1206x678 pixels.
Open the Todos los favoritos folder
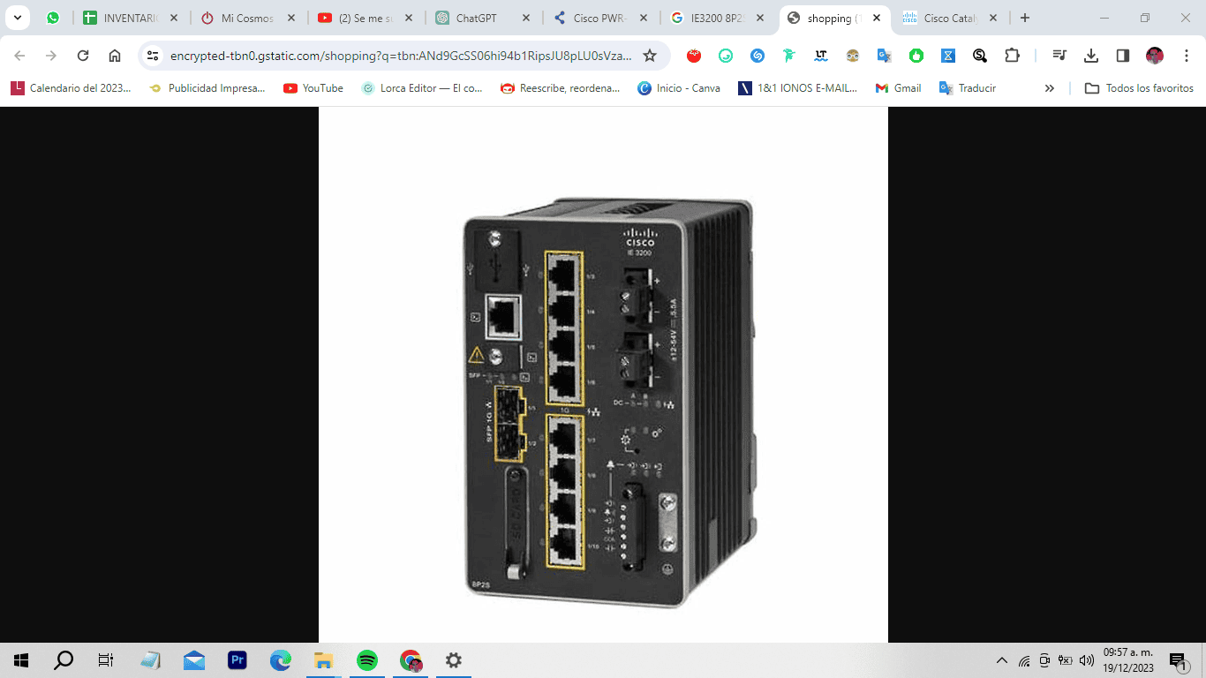pos(1139,88)
